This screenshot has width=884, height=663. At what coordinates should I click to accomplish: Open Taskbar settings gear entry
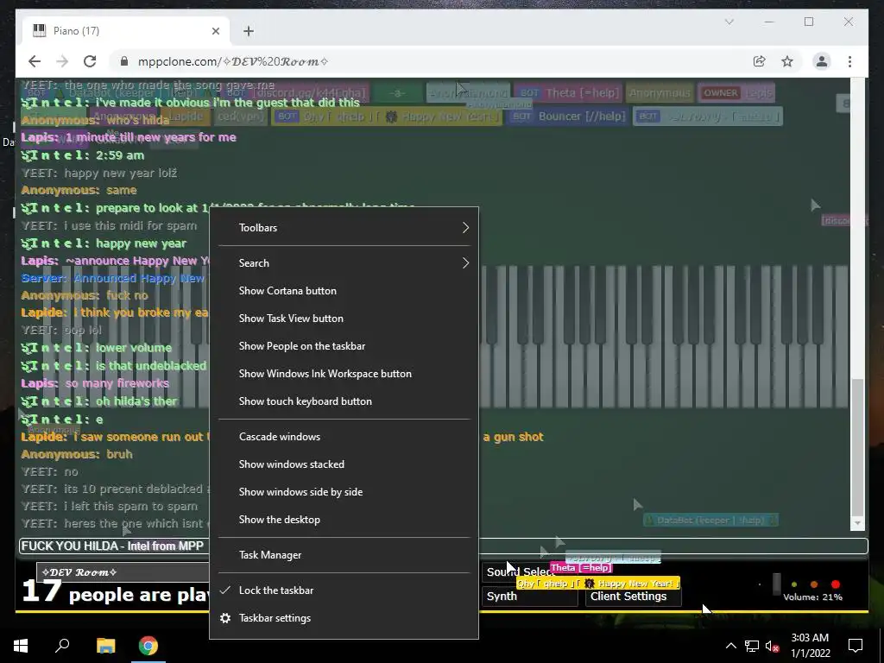(344, 618)
